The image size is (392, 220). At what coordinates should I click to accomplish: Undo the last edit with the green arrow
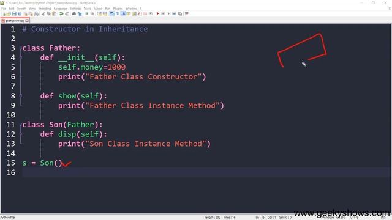[61, 13]
